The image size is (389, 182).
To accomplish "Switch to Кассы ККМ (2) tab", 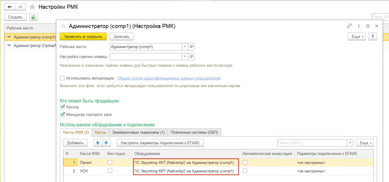I will click(x=76, y=132).
